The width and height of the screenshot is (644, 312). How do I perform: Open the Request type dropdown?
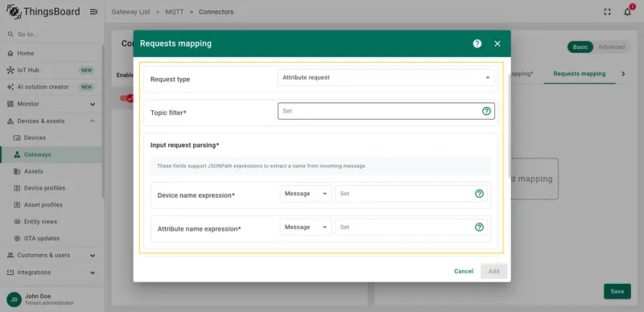coord(386,77)
